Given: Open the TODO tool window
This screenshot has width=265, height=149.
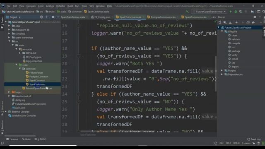Looking at the screenshot, I should coord(41,139).
